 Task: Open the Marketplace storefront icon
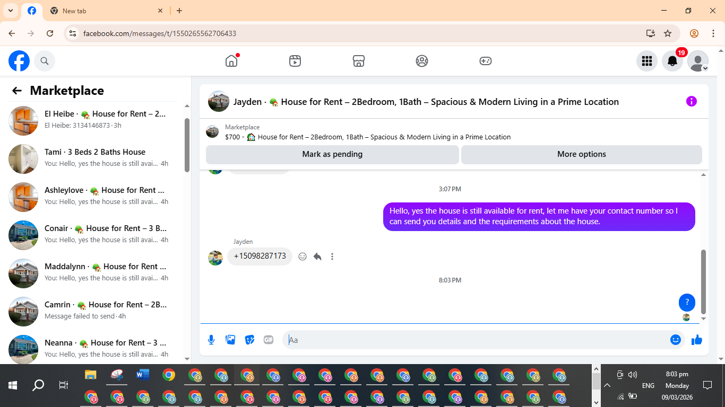359,61
